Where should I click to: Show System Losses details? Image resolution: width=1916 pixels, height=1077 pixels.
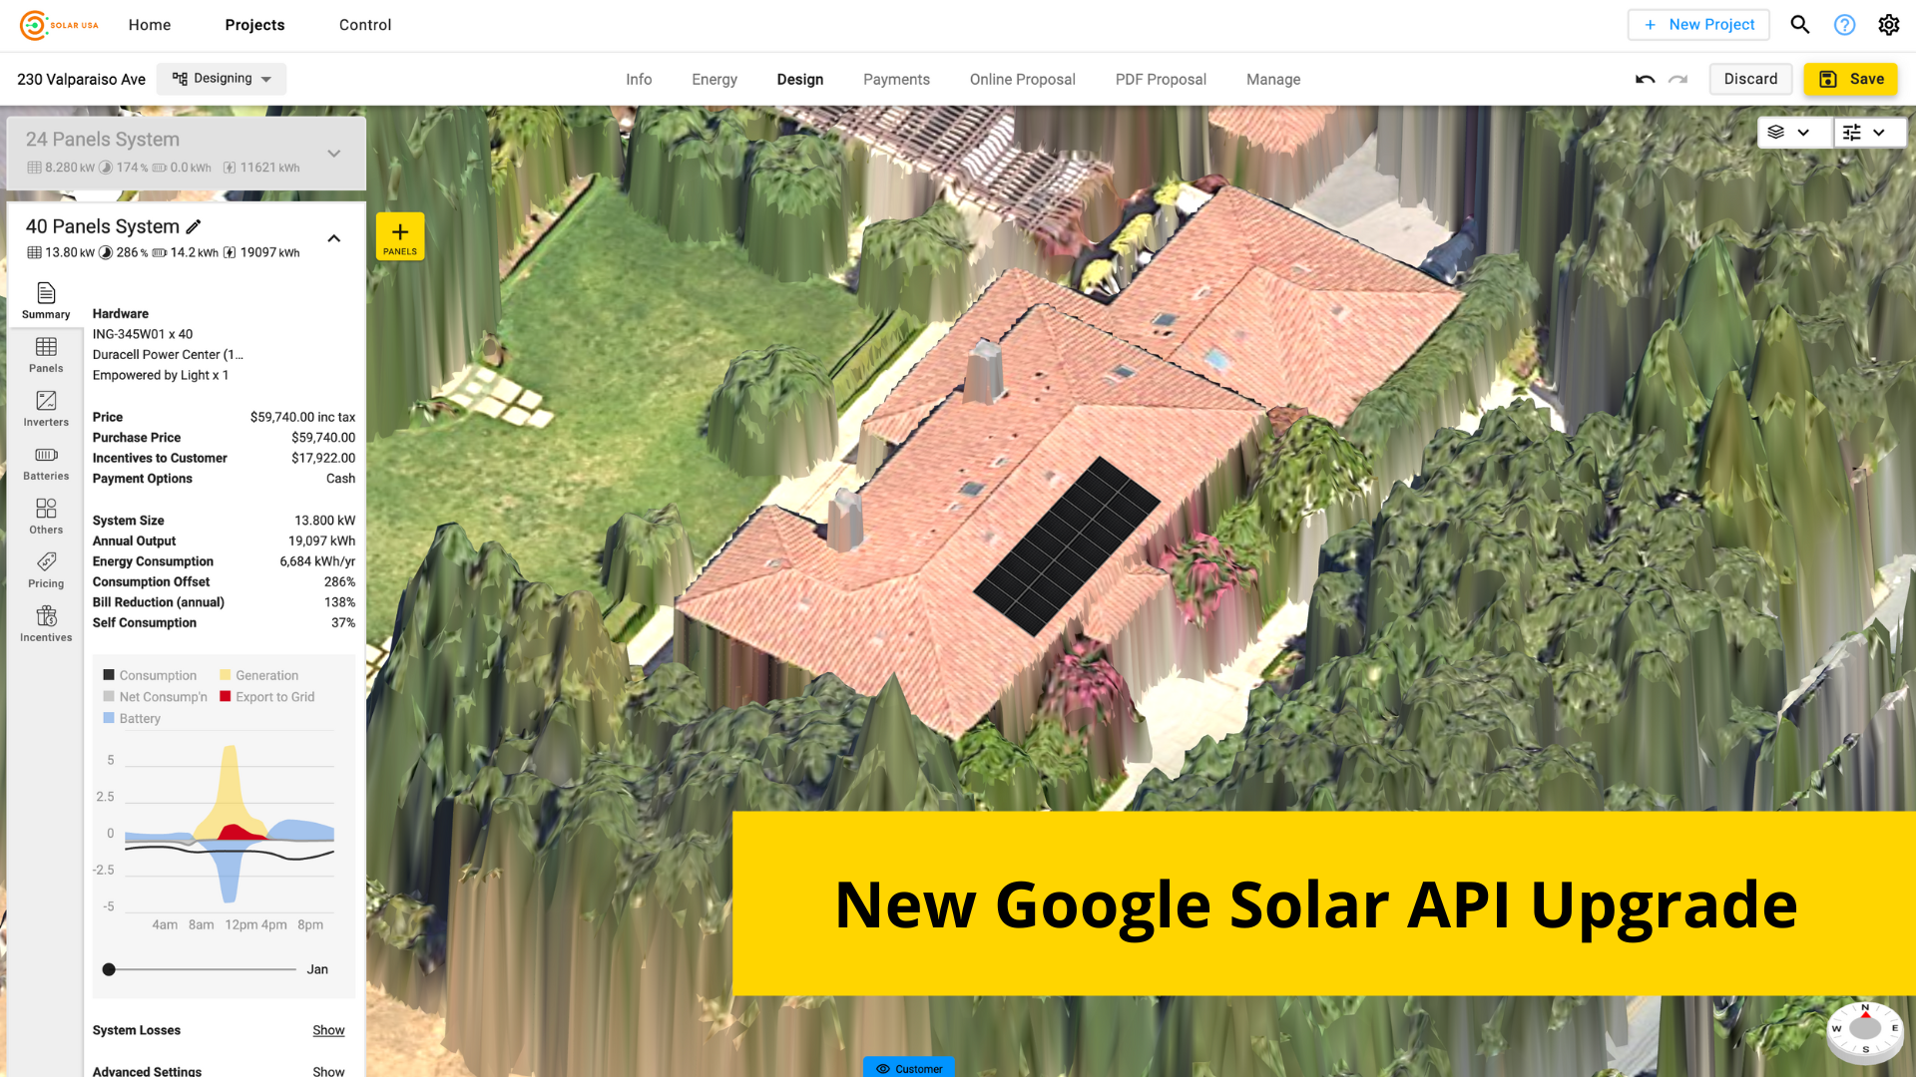(x=328, y=1030)
